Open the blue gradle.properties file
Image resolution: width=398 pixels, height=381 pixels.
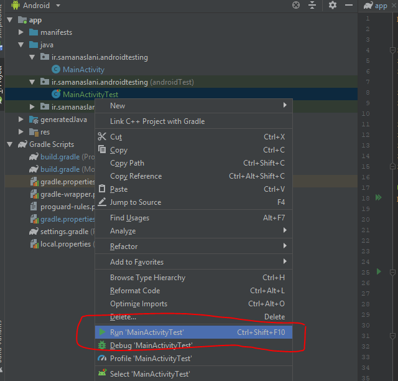[68, 219]
